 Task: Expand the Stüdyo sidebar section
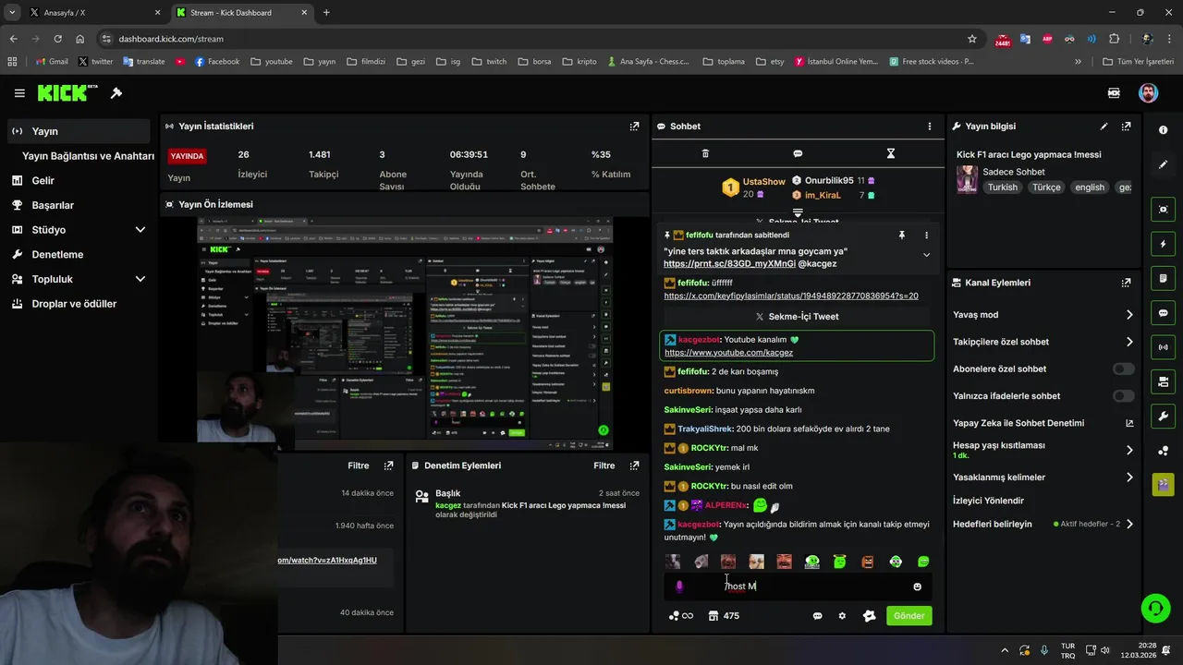point(140,230)
